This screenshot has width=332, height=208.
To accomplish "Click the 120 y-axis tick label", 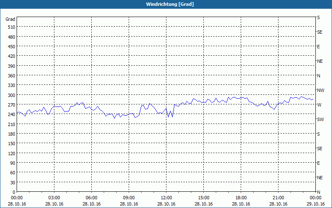I will pos(12,153).
